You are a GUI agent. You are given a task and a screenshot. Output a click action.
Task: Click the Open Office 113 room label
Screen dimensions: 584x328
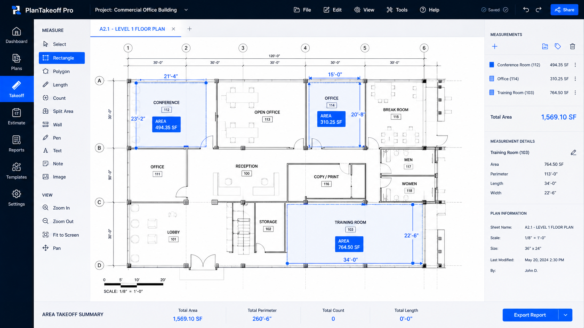[x=267, y=116]
